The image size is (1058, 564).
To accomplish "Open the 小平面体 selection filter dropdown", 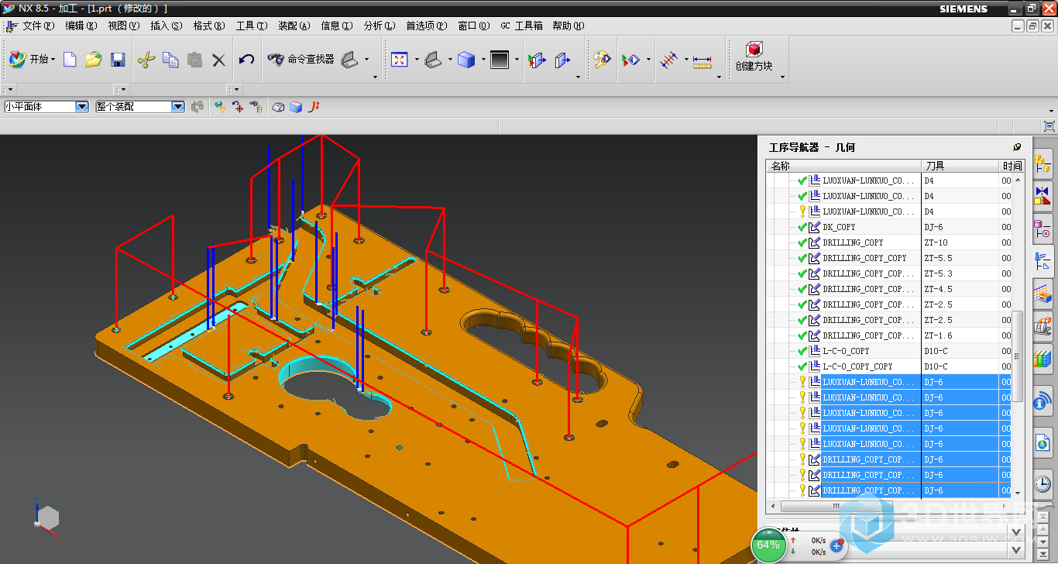I will [82, 107].
